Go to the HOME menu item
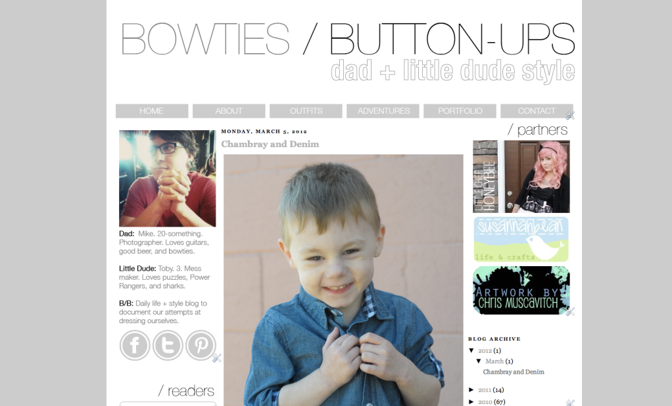 pyautogui.click(x=152, y=111)
